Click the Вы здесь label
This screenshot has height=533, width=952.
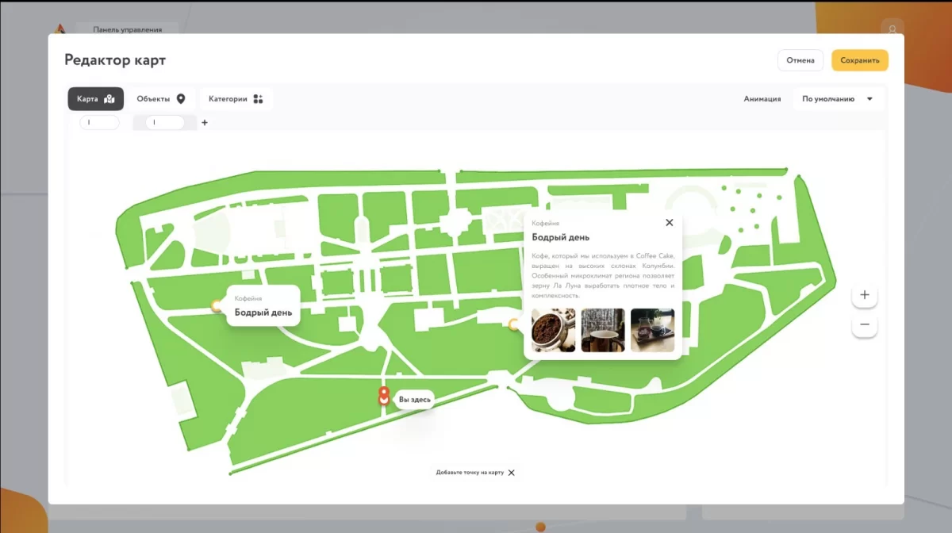tap(414, 400)
